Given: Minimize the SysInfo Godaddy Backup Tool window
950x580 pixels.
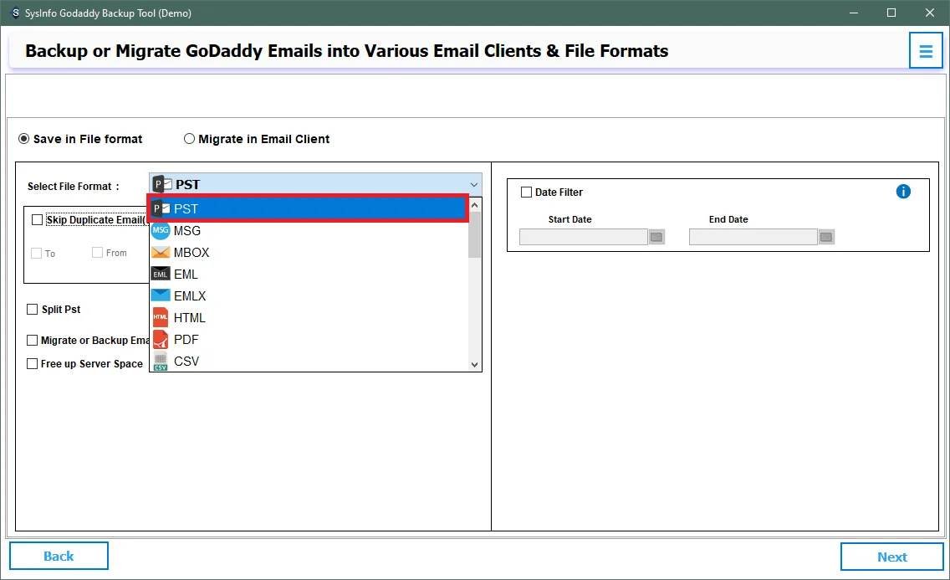Looking at the screenshot, I should point(854,13).
